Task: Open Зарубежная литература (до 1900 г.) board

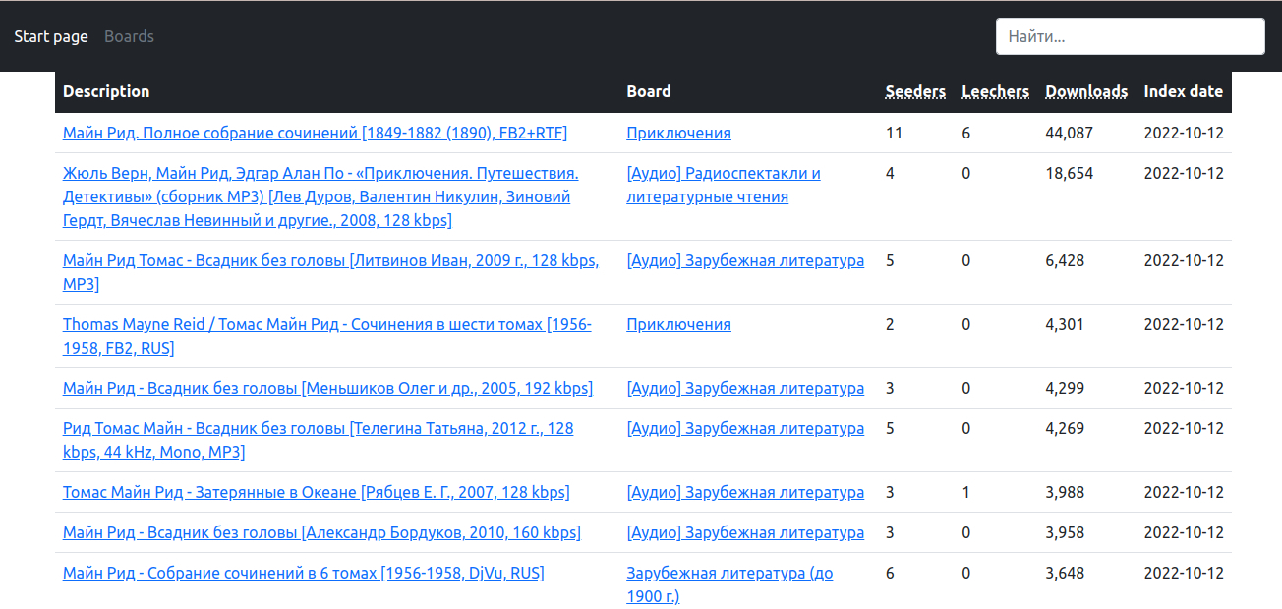Action: pyautogui.click(x=729, y=584)
